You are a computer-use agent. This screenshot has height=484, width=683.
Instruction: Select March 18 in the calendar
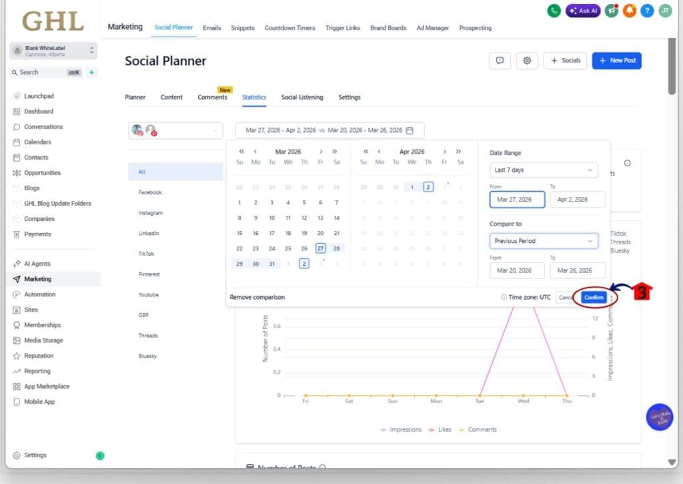point(288,233)
